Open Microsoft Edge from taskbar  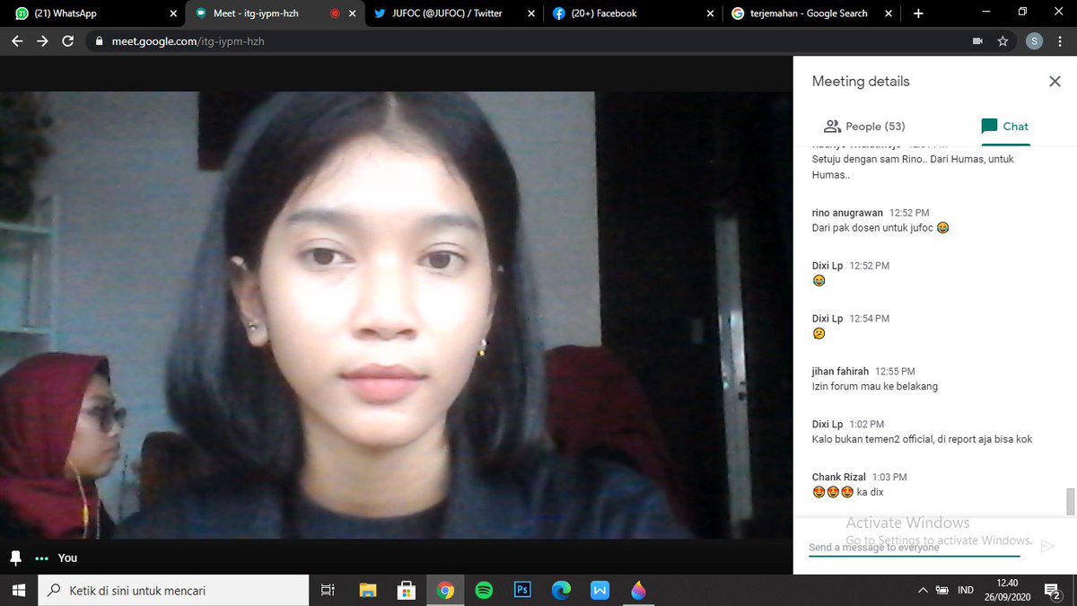561,591
